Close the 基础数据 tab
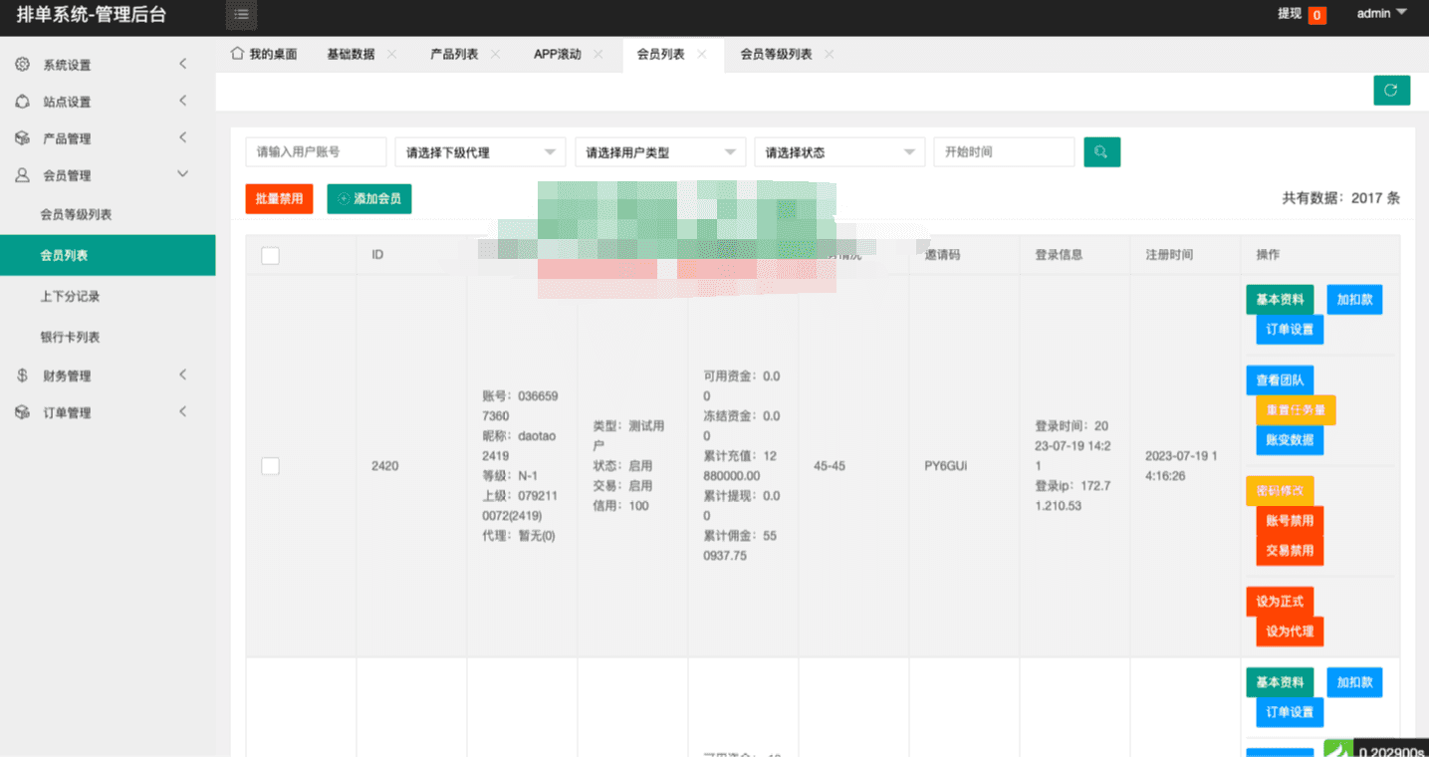 tap(392, 55)
